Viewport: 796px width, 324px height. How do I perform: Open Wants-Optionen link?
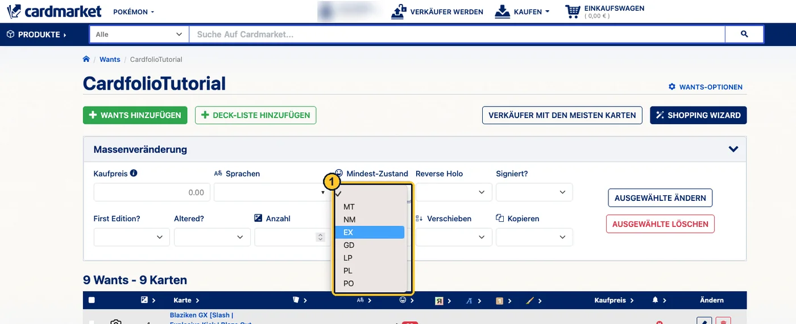tap(706, 87)
